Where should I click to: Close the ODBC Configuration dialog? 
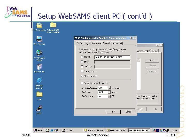point(135,38)
